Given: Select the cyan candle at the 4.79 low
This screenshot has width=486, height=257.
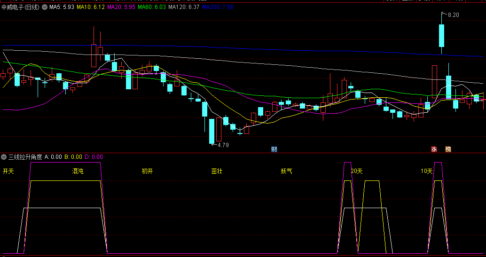Looking at the screenshot, I should (212, 131).
